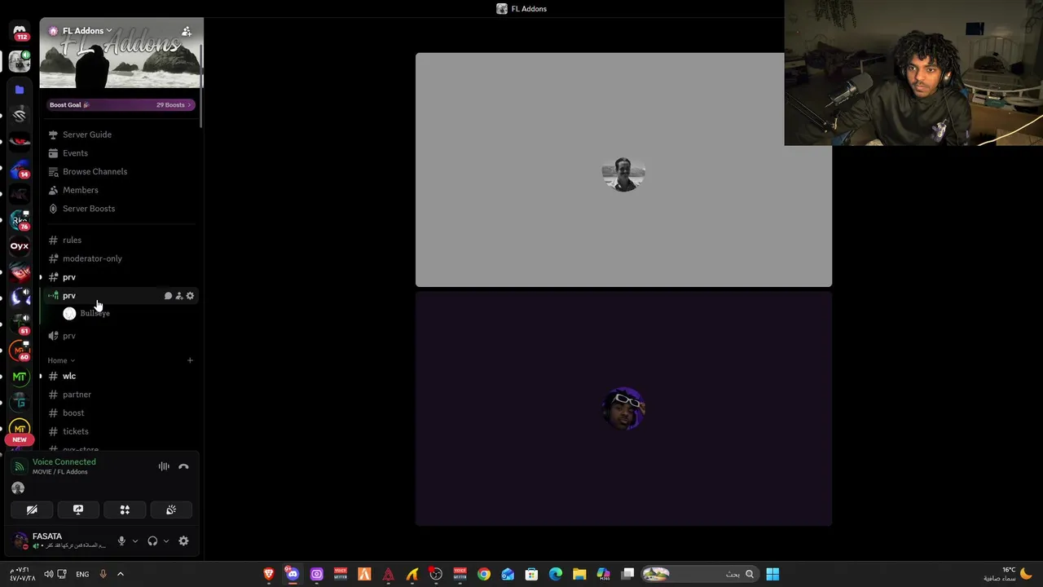Click plus to create channel in Home category

pos(190,360)
